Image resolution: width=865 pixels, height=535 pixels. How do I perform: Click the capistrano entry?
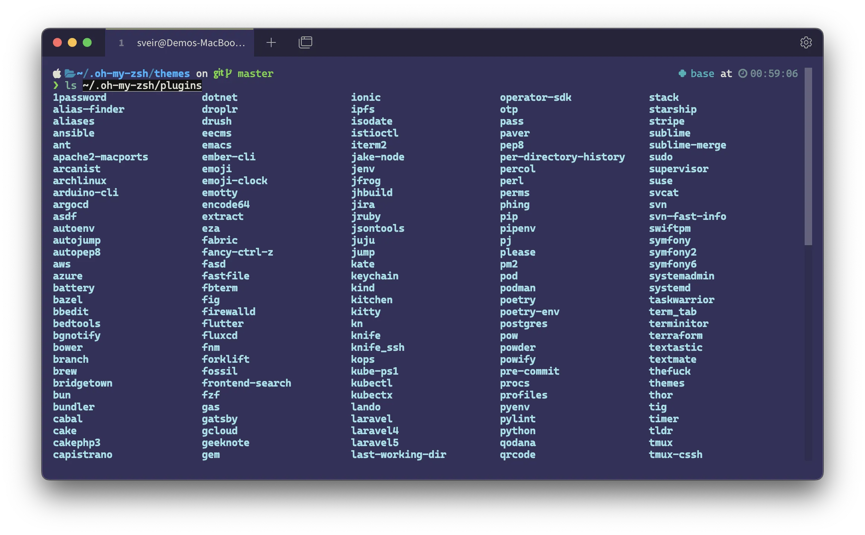(x=83, y=454)
